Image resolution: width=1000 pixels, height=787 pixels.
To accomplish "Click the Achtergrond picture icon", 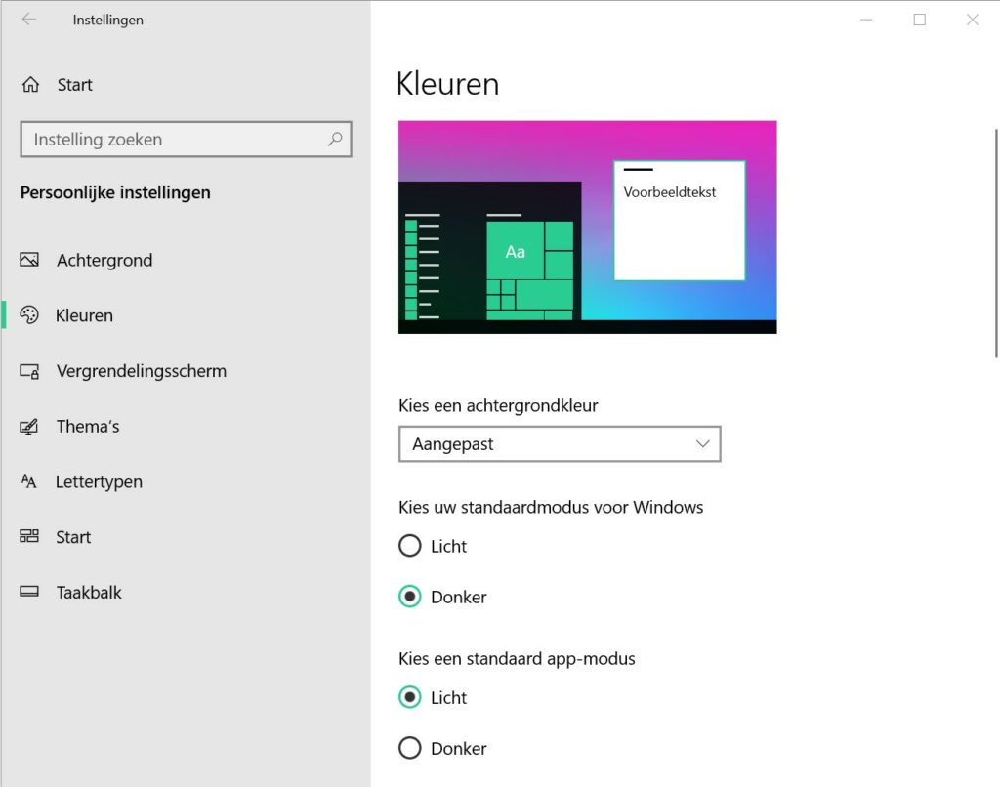I will click(x=29, y=260).
